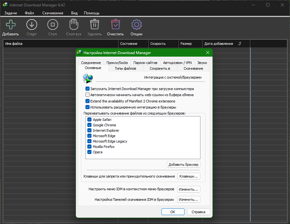This screenshot has height=224, width=290.
Task: Open the Вид menu
Action: pos(74,13)
